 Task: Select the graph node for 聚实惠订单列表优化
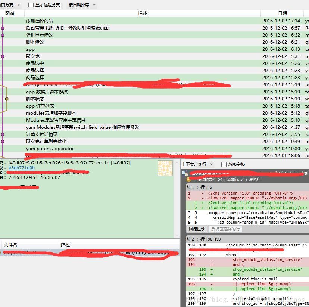pos(3,142)
